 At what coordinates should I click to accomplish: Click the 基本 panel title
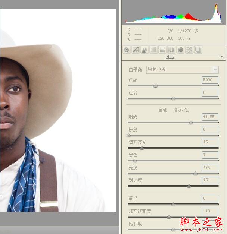(170, 57)
